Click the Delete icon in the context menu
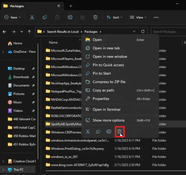186x175 pixels. (x=119, y=132)
